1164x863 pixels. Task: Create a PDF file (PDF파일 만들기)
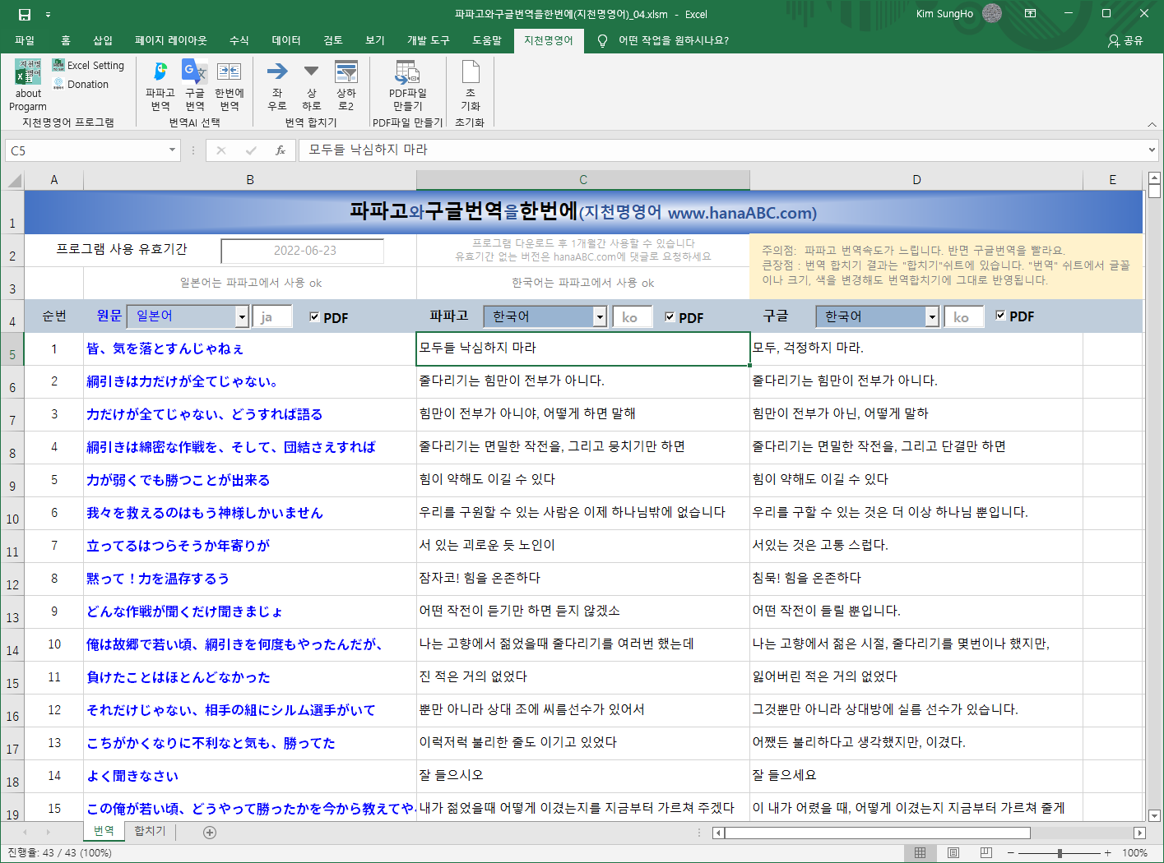[407, 85]
